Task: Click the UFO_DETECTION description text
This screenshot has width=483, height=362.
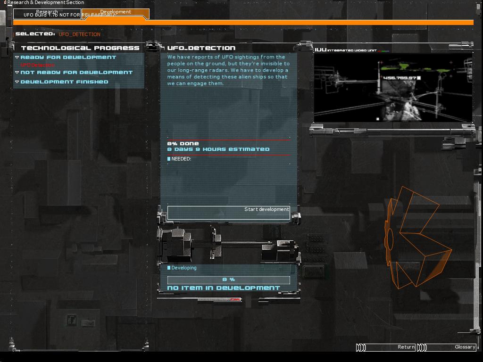Action: (x=229, y=70)
